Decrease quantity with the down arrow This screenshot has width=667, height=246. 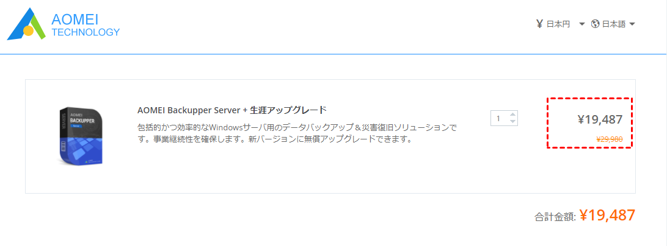point(512,122)
